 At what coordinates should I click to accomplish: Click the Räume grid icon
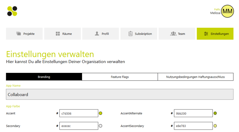(58, 34)
